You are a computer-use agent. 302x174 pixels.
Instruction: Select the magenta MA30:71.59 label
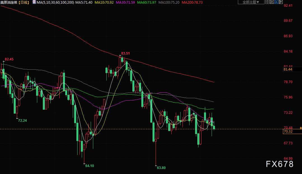(125, 2)
